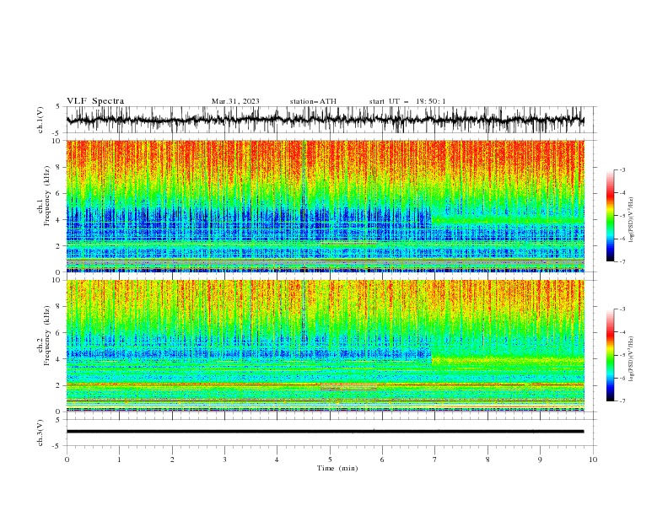Click the 'station=ATH' label
The width and height of the screenshot is (668, 516).
pyautogui.click(x=313, y=101)
